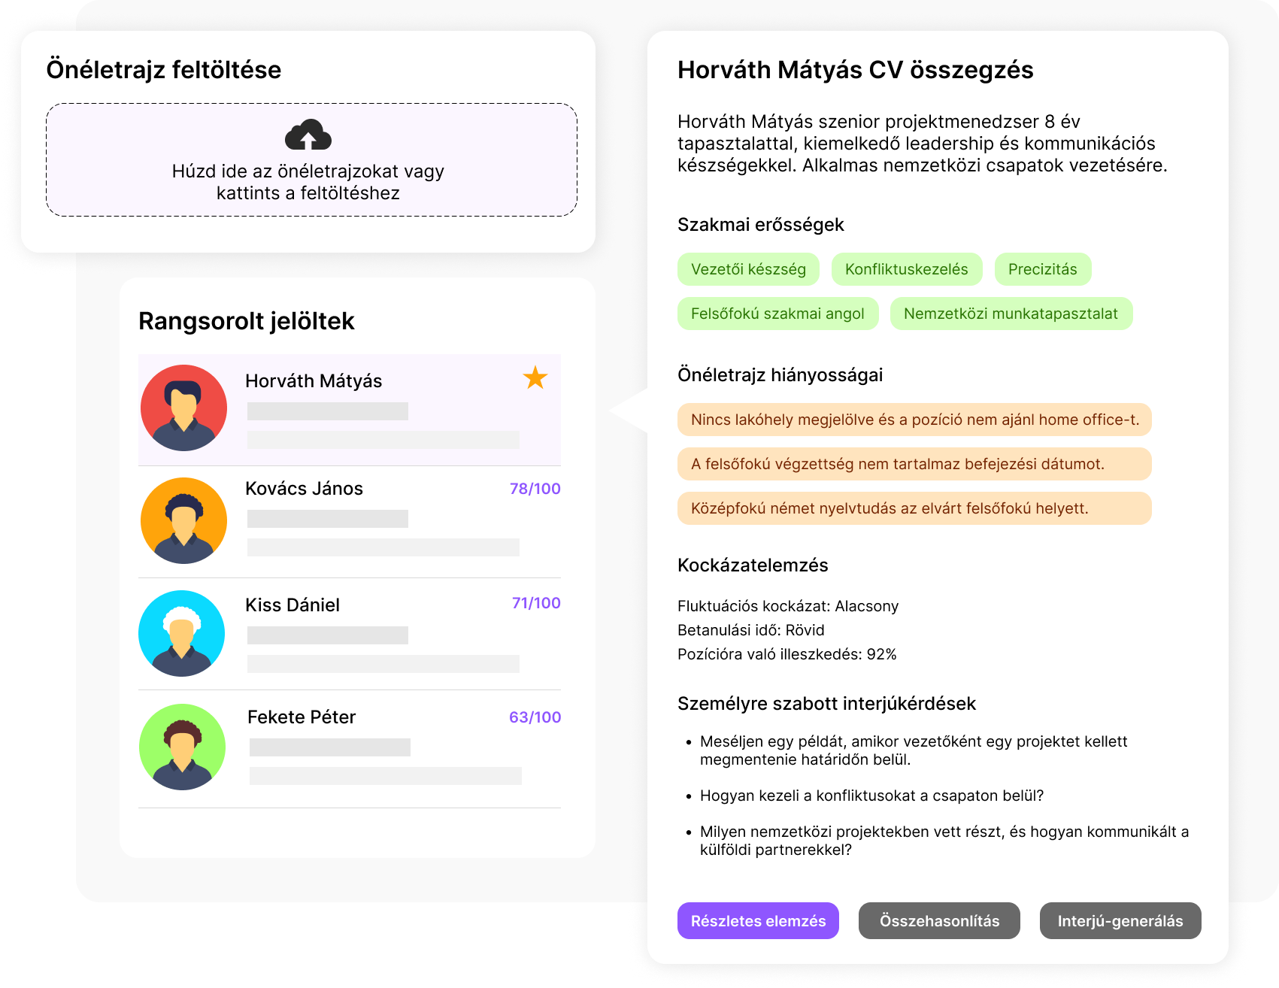Select the Nemzetközi munkatapasztalat tag
Image resolution: width=1279 pixels, height=988 pixels.
pyautogui.click(x=1011, y=314)
